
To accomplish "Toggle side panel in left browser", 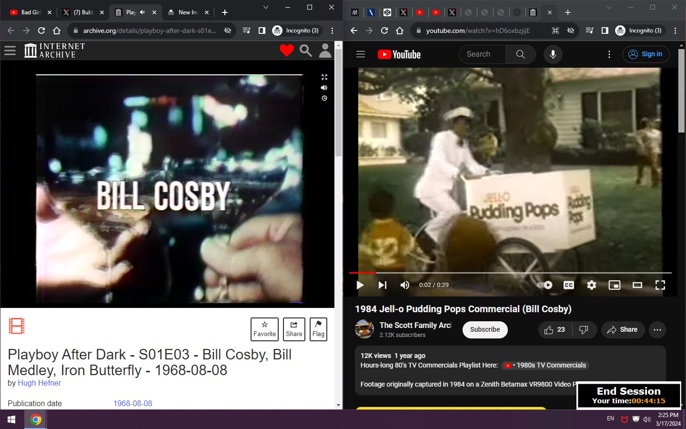I will coord(262,31).
